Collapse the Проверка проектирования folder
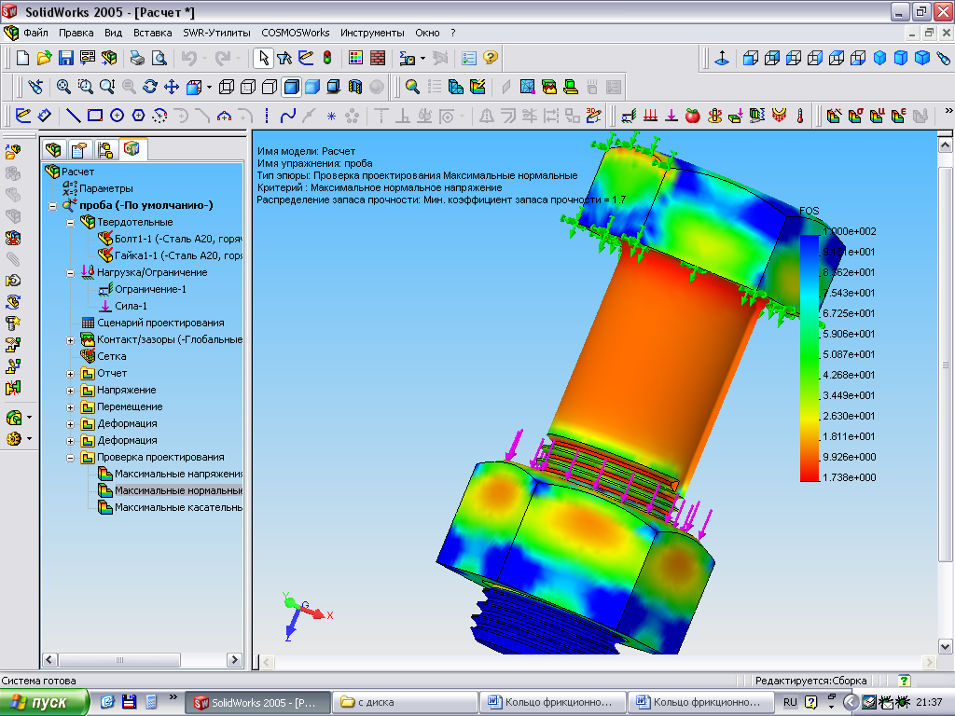Image resolution: width=955 pixels, height=716 pixels. click(70, 458)
